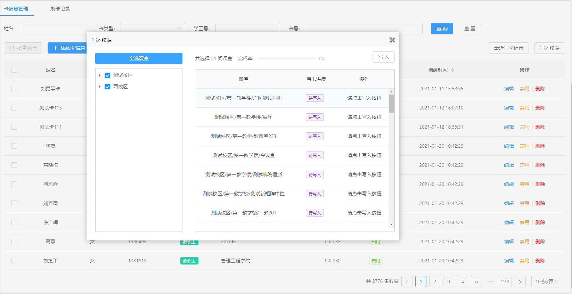Viewport: 572px width, 294px height.
Task: Click 写入终端 toolbar button
Action: 550,48
